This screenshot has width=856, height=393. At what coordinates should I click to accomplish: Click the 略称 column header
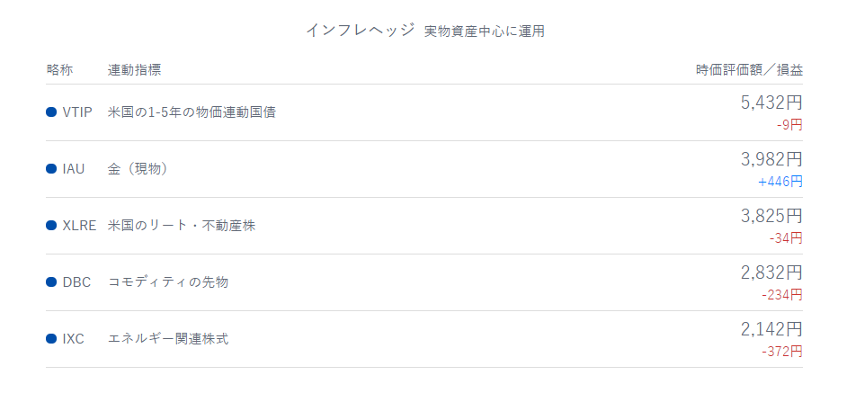click(59, 69)
